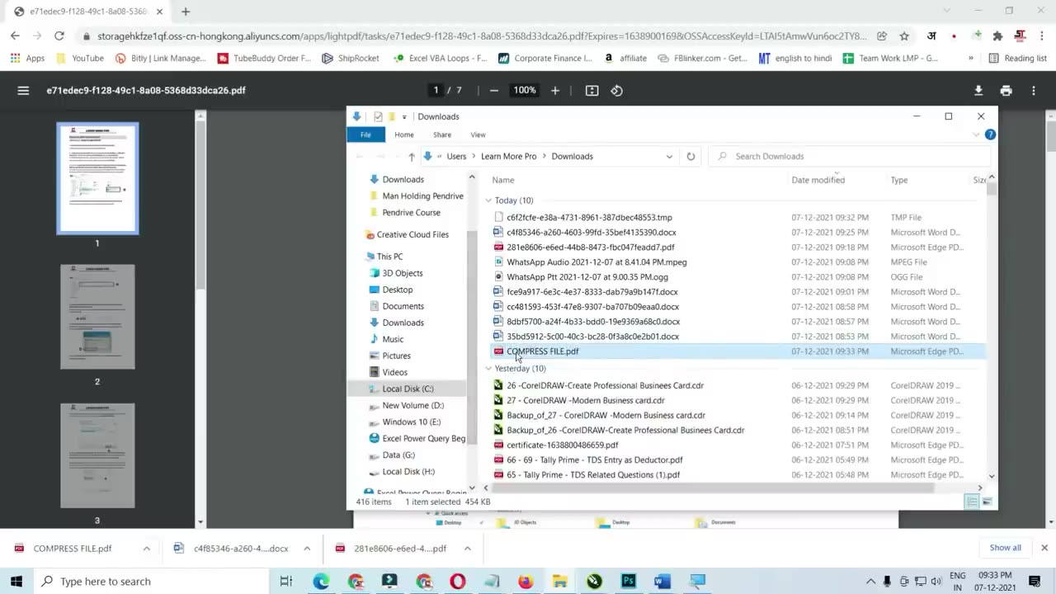Viewport: 1056px width, 594px height.
Task: Switch to the Share ribbon tab
Action: pyautogui.click(x=442, y=134)
